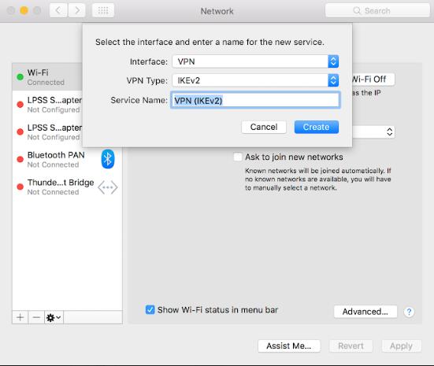
Task: Click the Wi-Fi Off button
Action: point(373,79)
